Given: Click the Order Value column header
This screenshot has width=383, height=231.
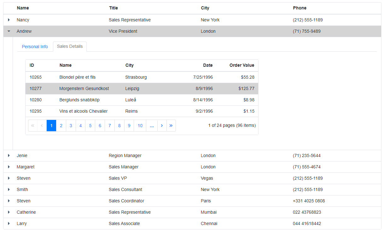Looking at the screenshot, I should (x=241, y=65).
